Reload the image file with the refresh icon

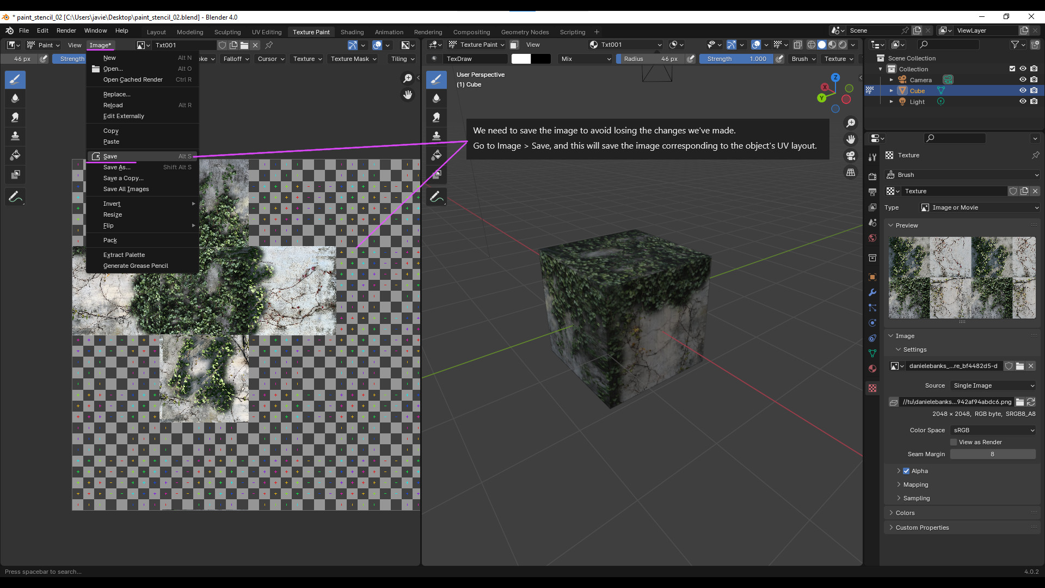tap(1031, 402)
